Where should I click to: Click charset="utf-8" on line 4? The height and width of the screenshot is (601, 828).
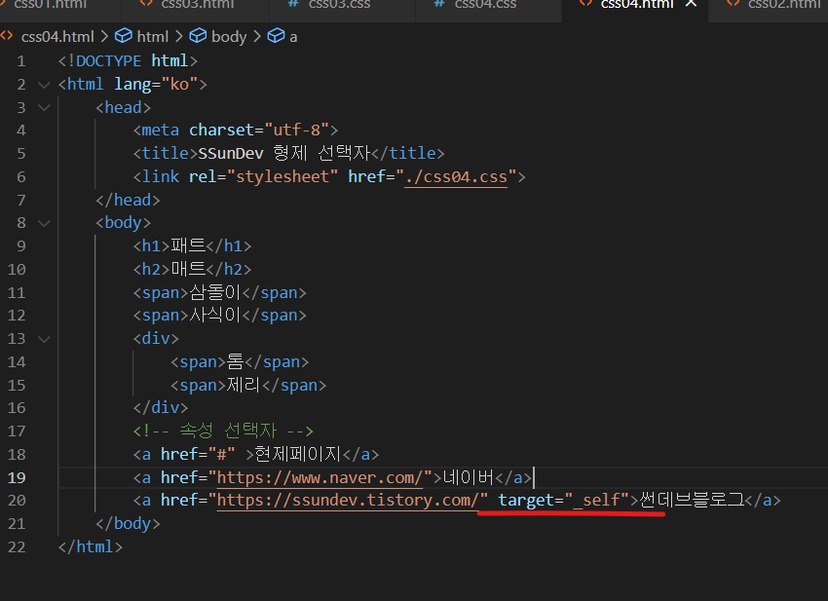coord(259,131)
